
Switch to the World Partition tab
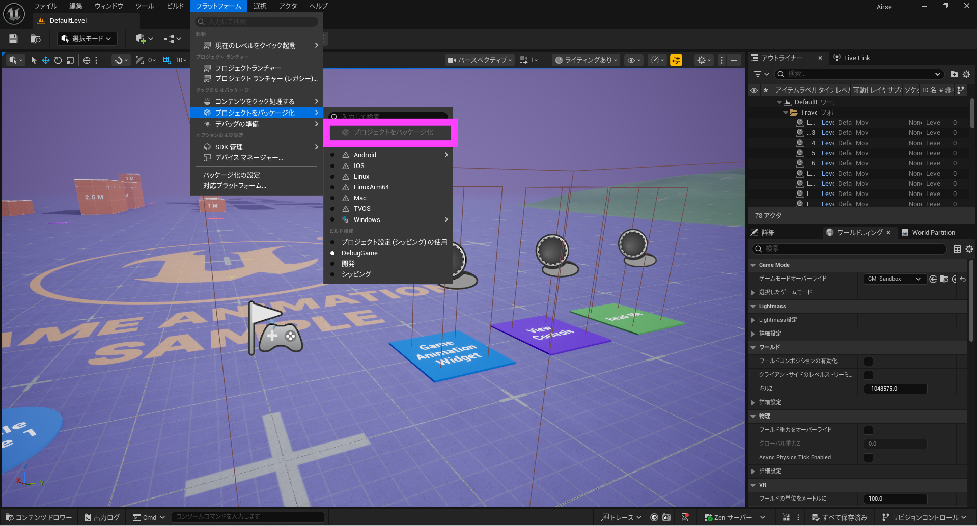(933, 233)
